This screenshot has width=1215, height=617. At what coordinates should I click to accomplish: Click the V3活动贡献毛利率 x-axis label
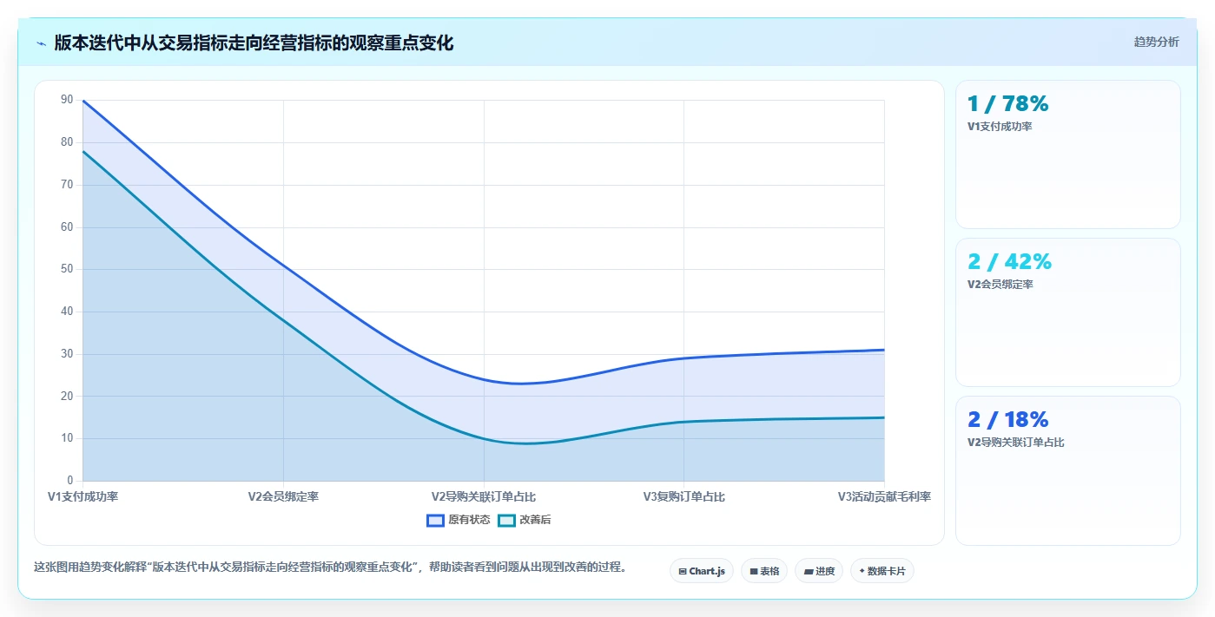[884, 497]
